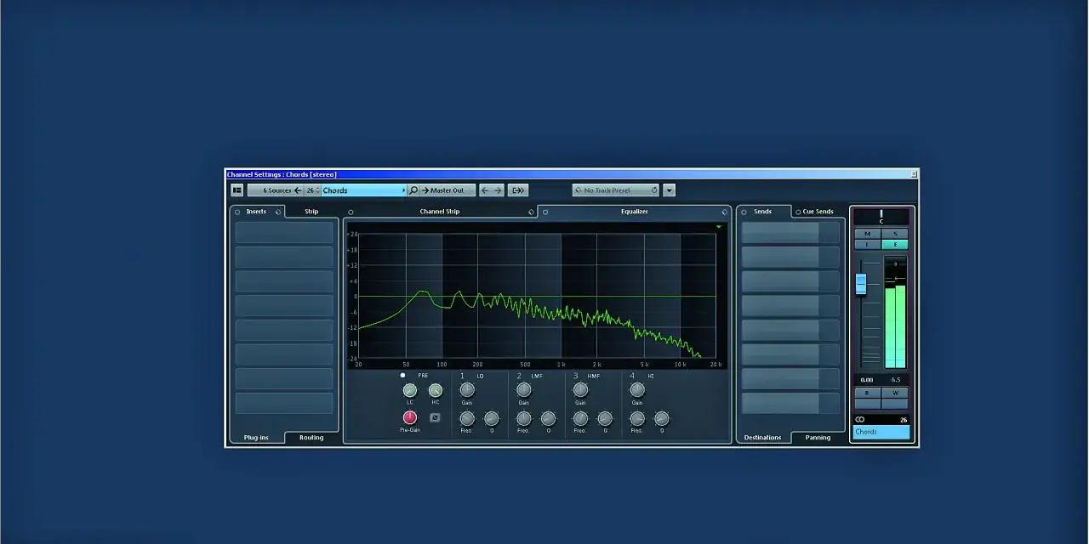This screenshot has width=1089, height=544.
Task: Click the edit instrument export arrow icon
Action: pyautogui.click(x=518, y=190)
